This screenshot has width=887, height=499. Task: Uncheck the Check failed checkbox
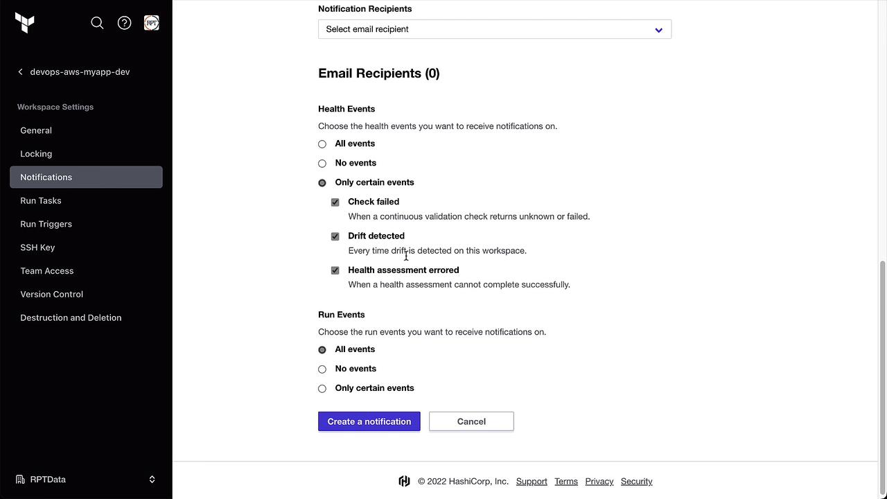(x=335, y=202)
